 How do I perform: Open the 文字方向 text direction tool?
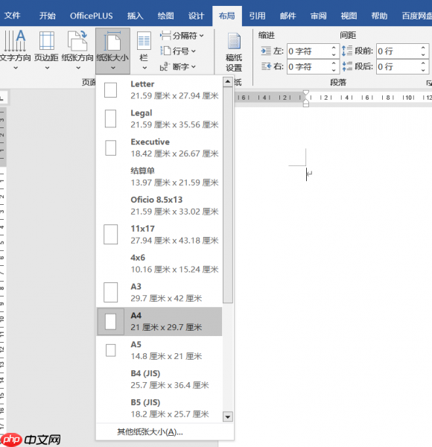click(x=15, y=50)
